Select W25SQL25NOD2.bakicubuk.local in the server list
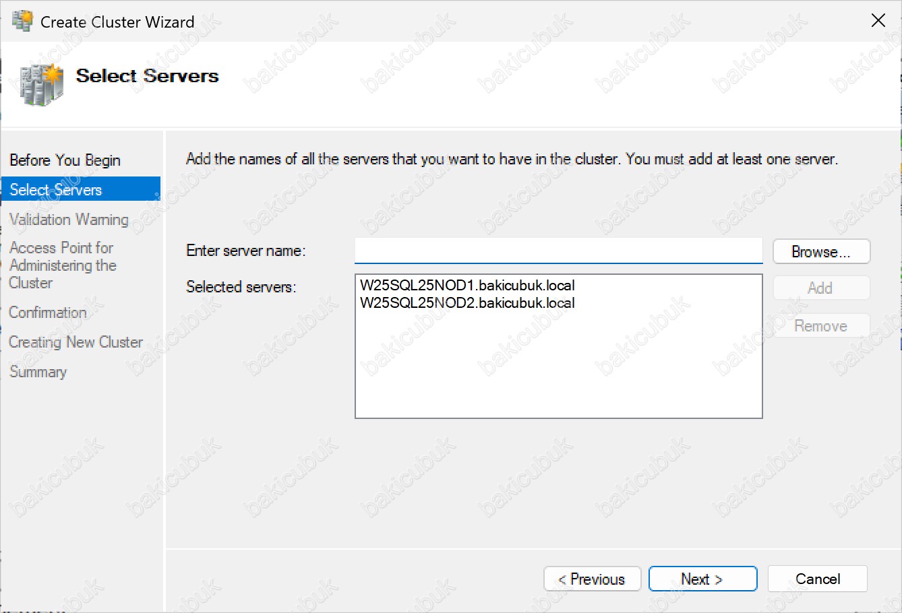 point(467,303)
